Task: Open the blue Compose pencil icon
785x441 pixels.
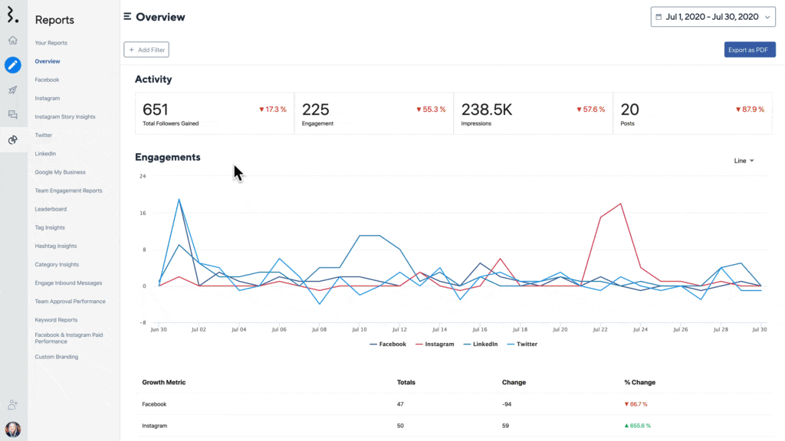Action: 12,65
